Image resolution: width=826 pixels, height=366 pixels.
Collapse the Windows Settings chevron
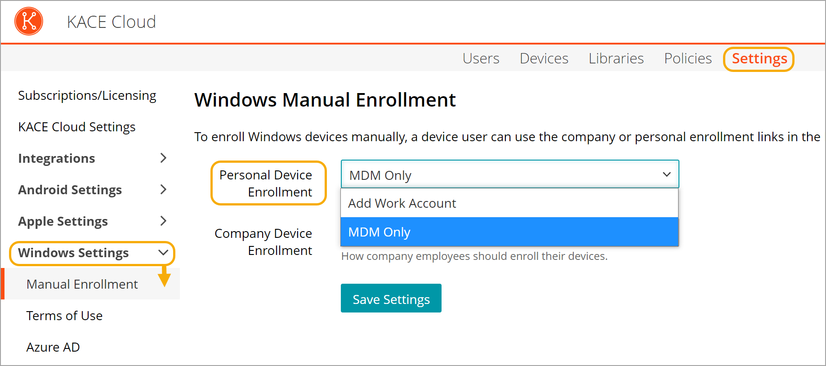click(x=163, y=253)
